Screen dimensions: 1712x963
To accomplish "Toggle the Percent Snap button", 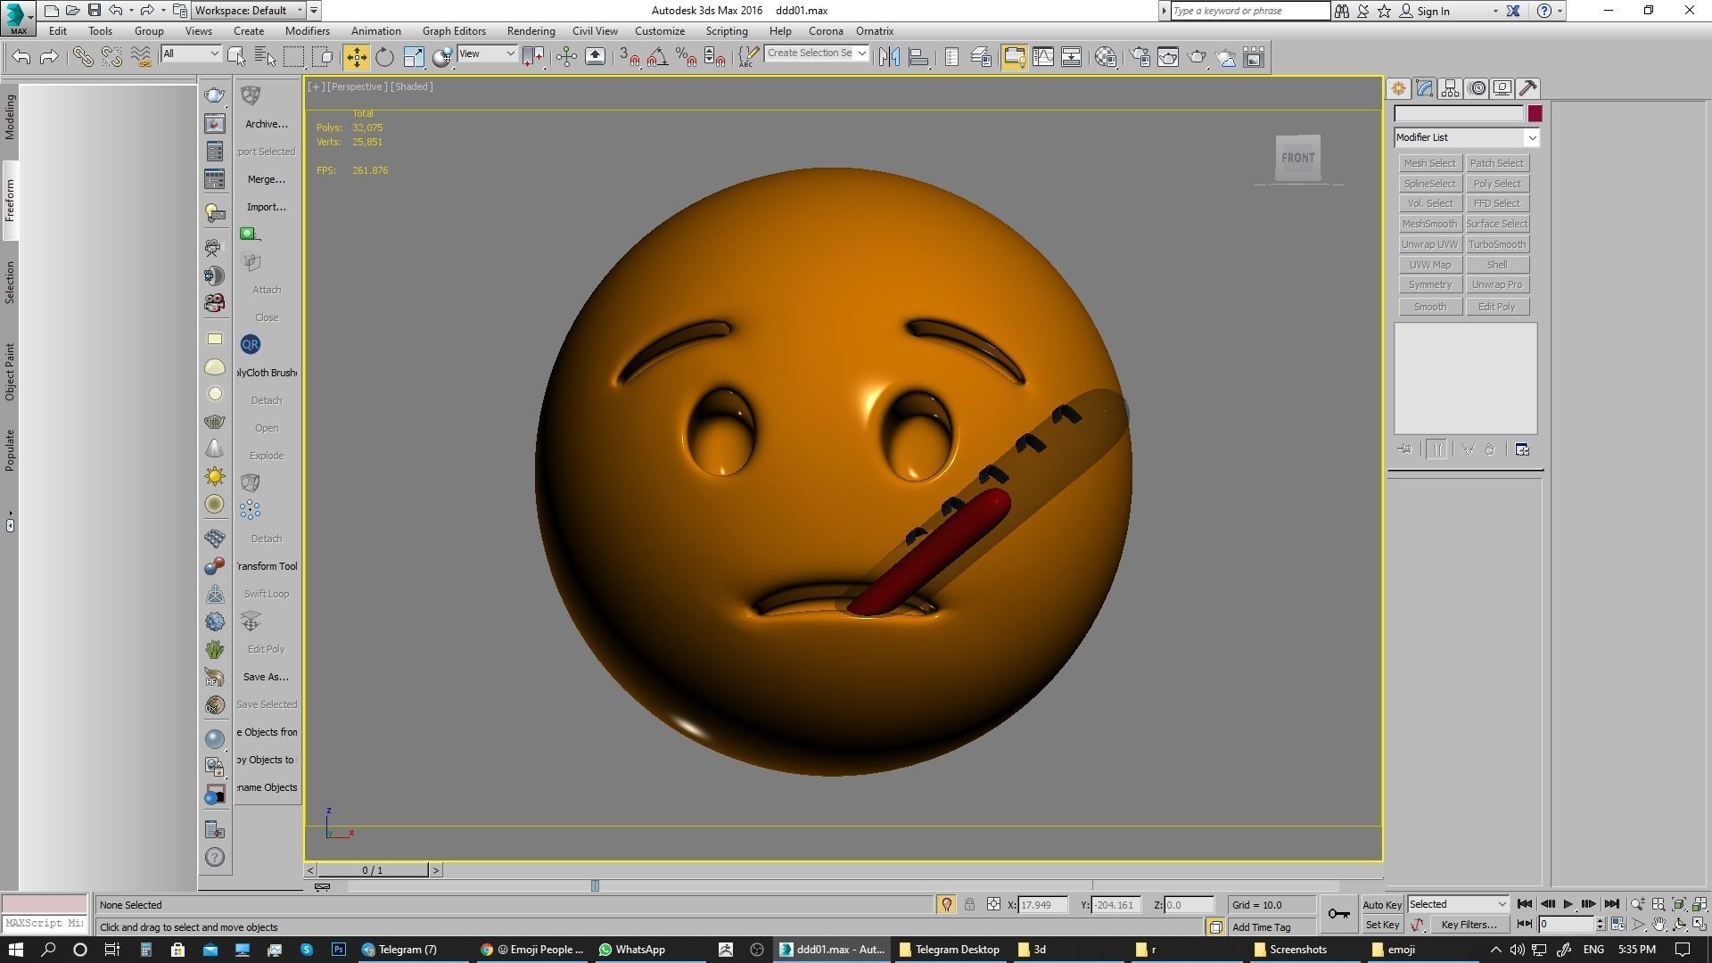I will pos(686,57).
